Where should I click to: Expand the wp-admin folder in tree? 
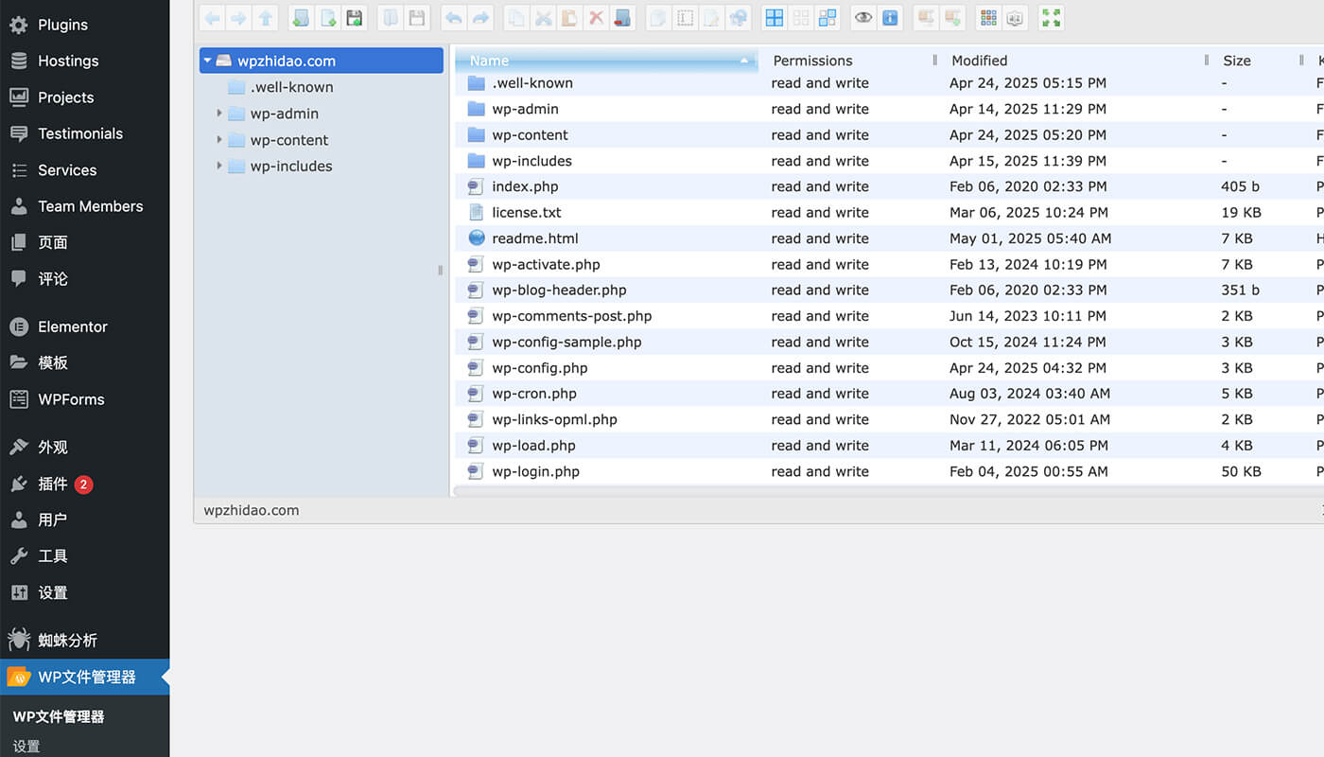click(219, 114)
